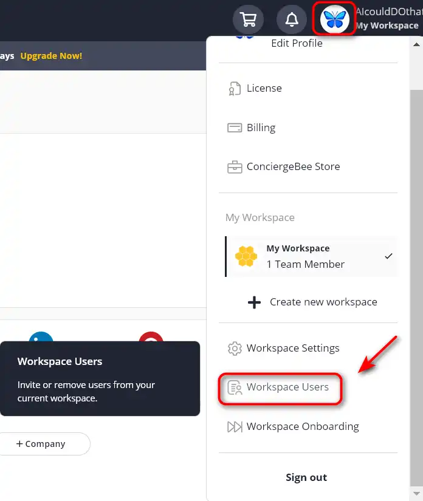Image resolution: width=423 pixels, height=501 pixels.
Task: Click the scrollbar up arrow in menu
Action: (416, 44)
